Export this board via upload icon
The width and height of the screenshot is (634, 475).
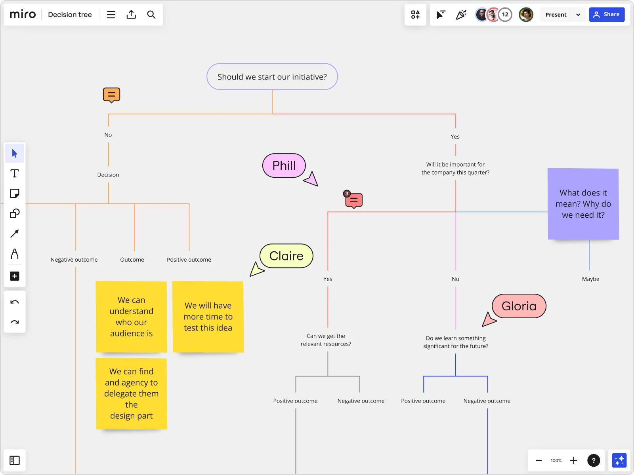click(x=131, y=15)
